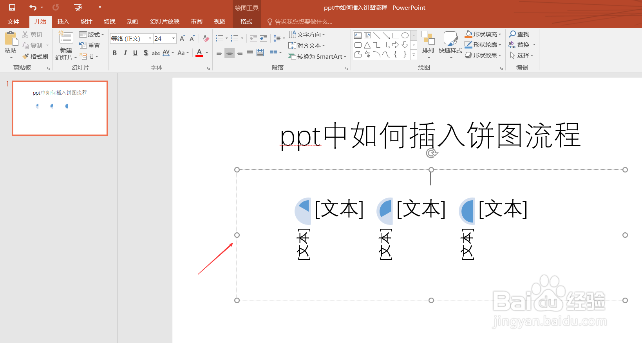Apply the red font color A button
642x343 pixels.
(199, 53)
